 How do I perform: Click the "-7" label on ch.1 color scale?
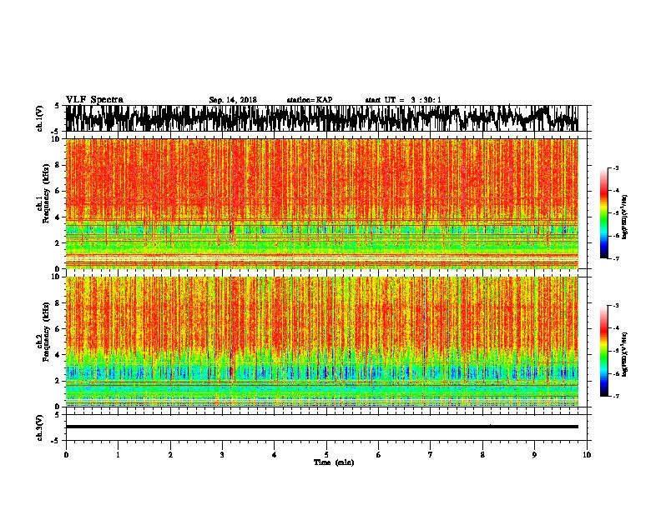616,258
